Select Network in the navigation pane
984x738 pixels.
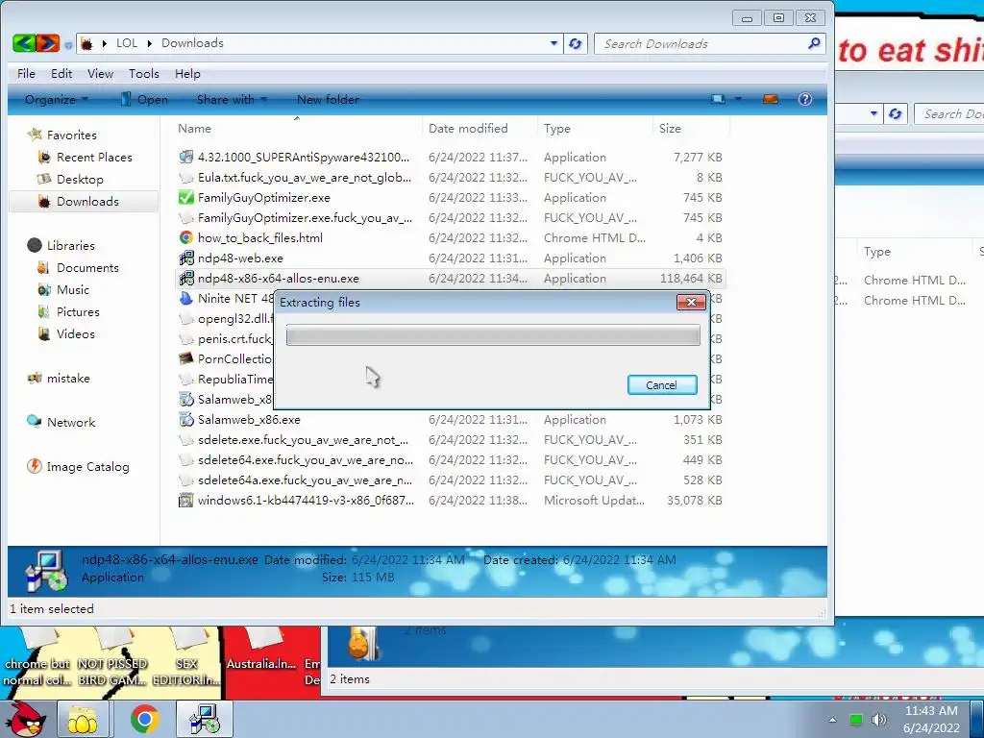[71, 423]
